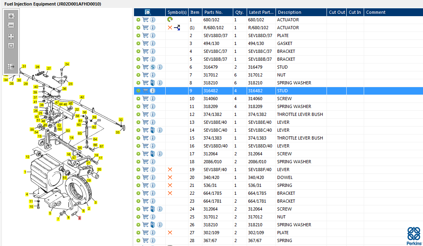The height and width of the screenshot is (246, 423).
Task: Click gear icon for GASKET 494/130
Action: (138, 43)
